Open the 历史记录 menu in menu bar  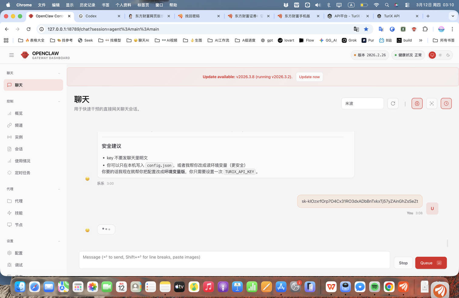(x=87, y=5)
